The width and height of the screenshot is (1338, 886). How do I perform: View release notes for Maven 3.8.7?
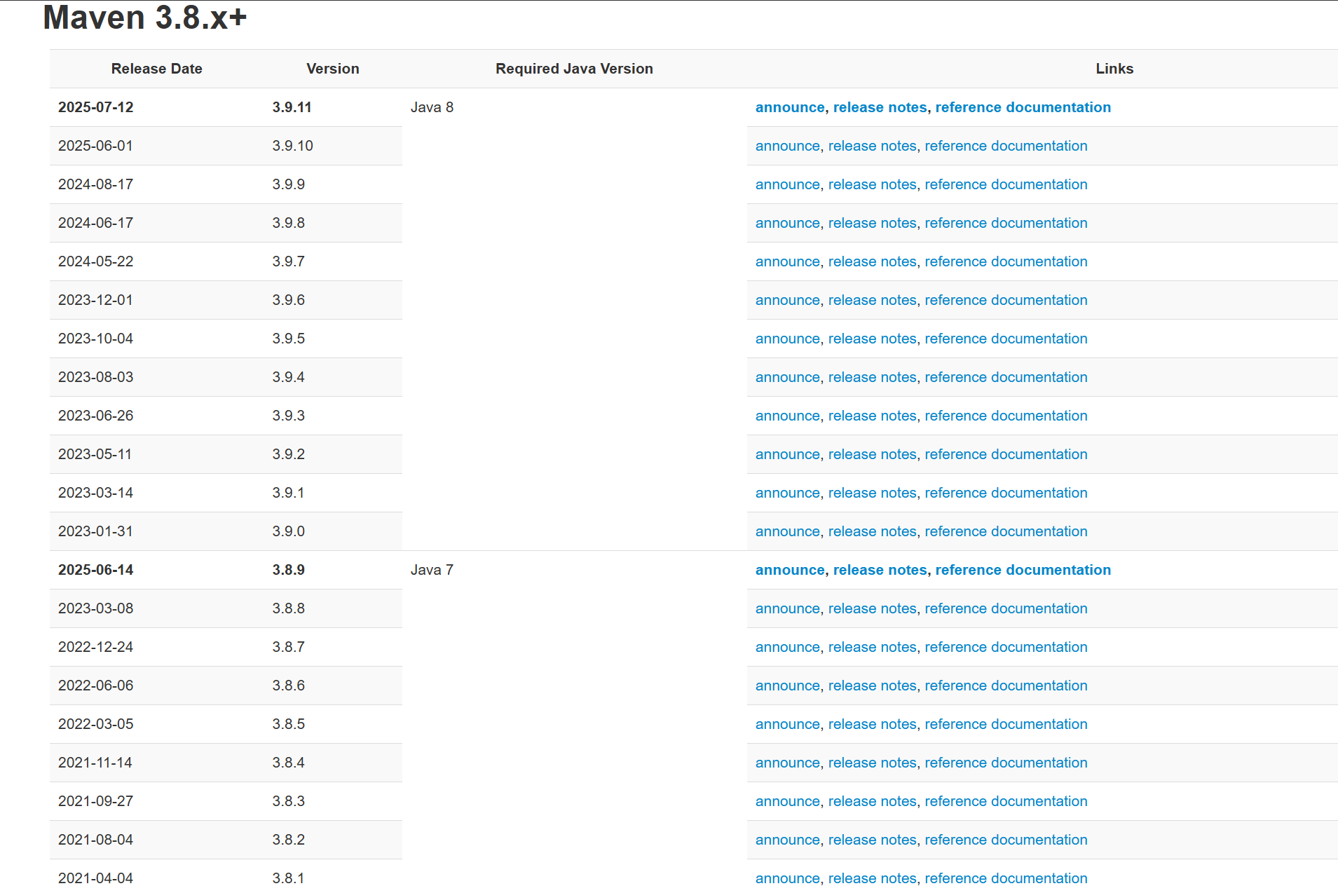872,647
